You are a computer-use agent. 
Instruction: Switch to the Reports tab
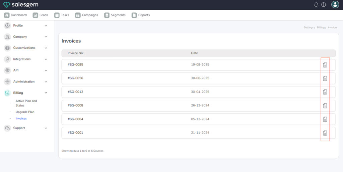141,15
